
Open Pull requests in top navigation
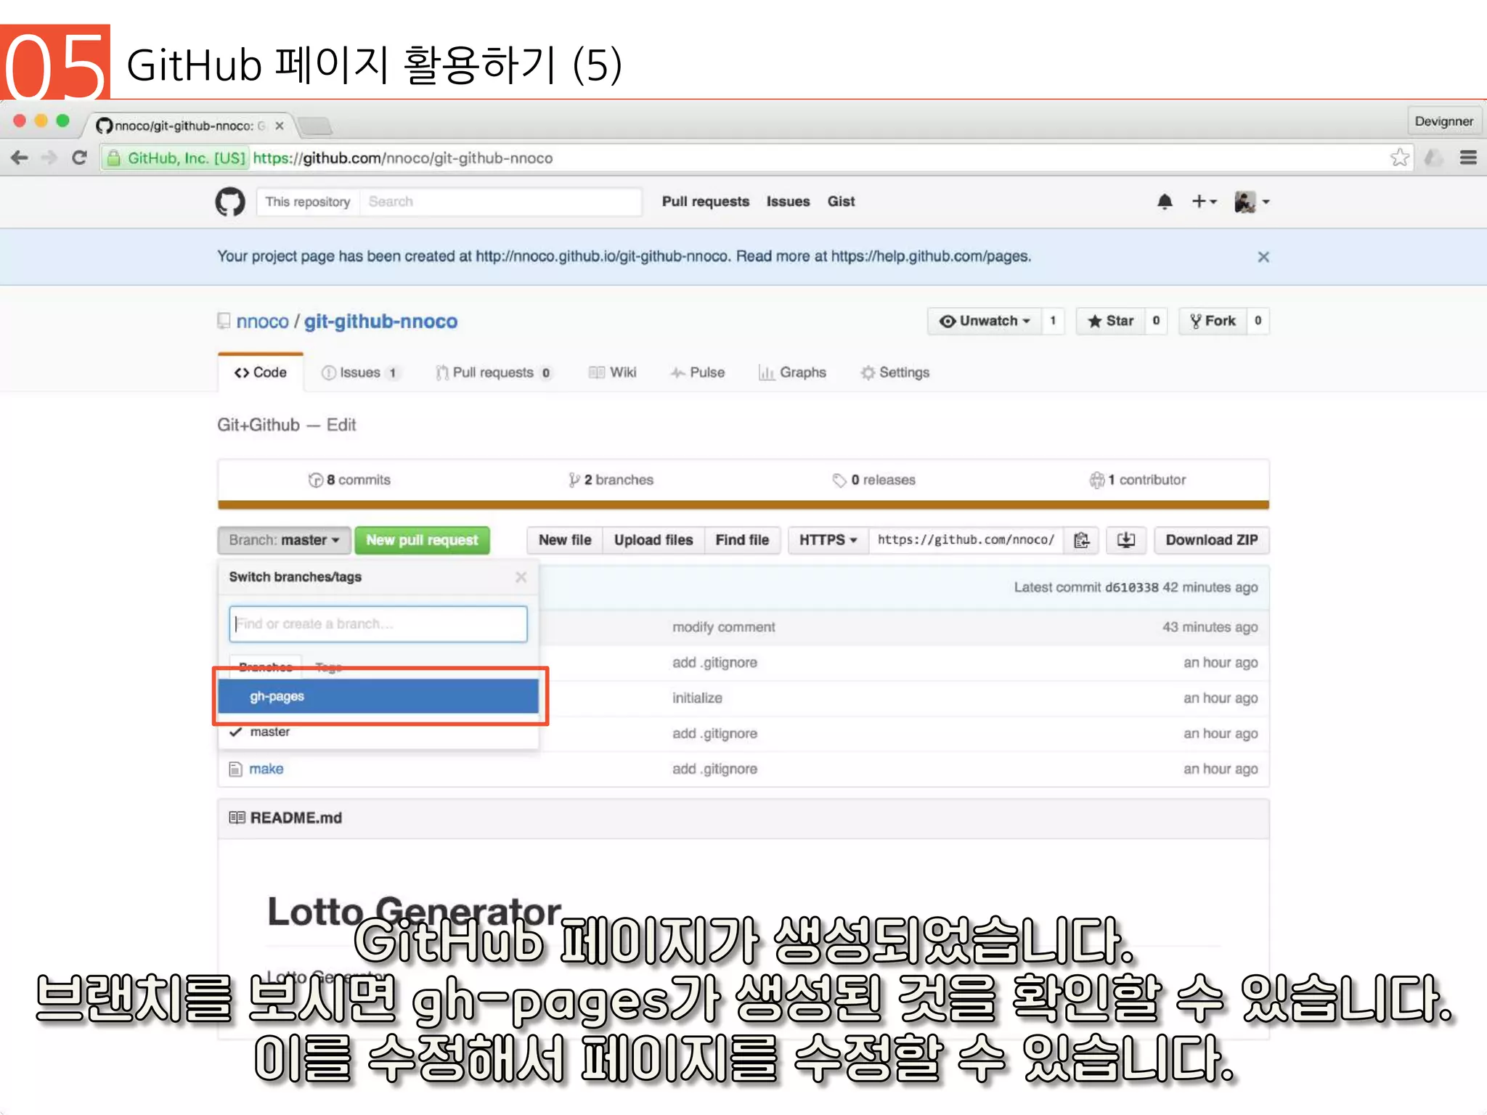(705, 202)
